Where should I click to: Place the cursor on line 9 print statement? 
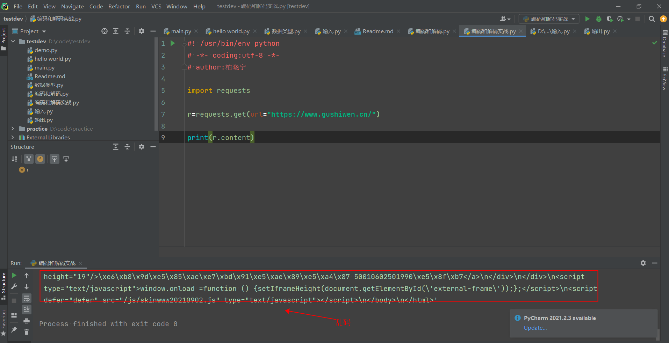(220, 138)
